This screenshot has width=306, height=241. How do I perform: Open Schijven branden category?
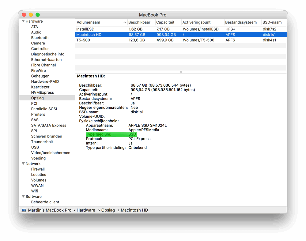(x=47, y=136)
